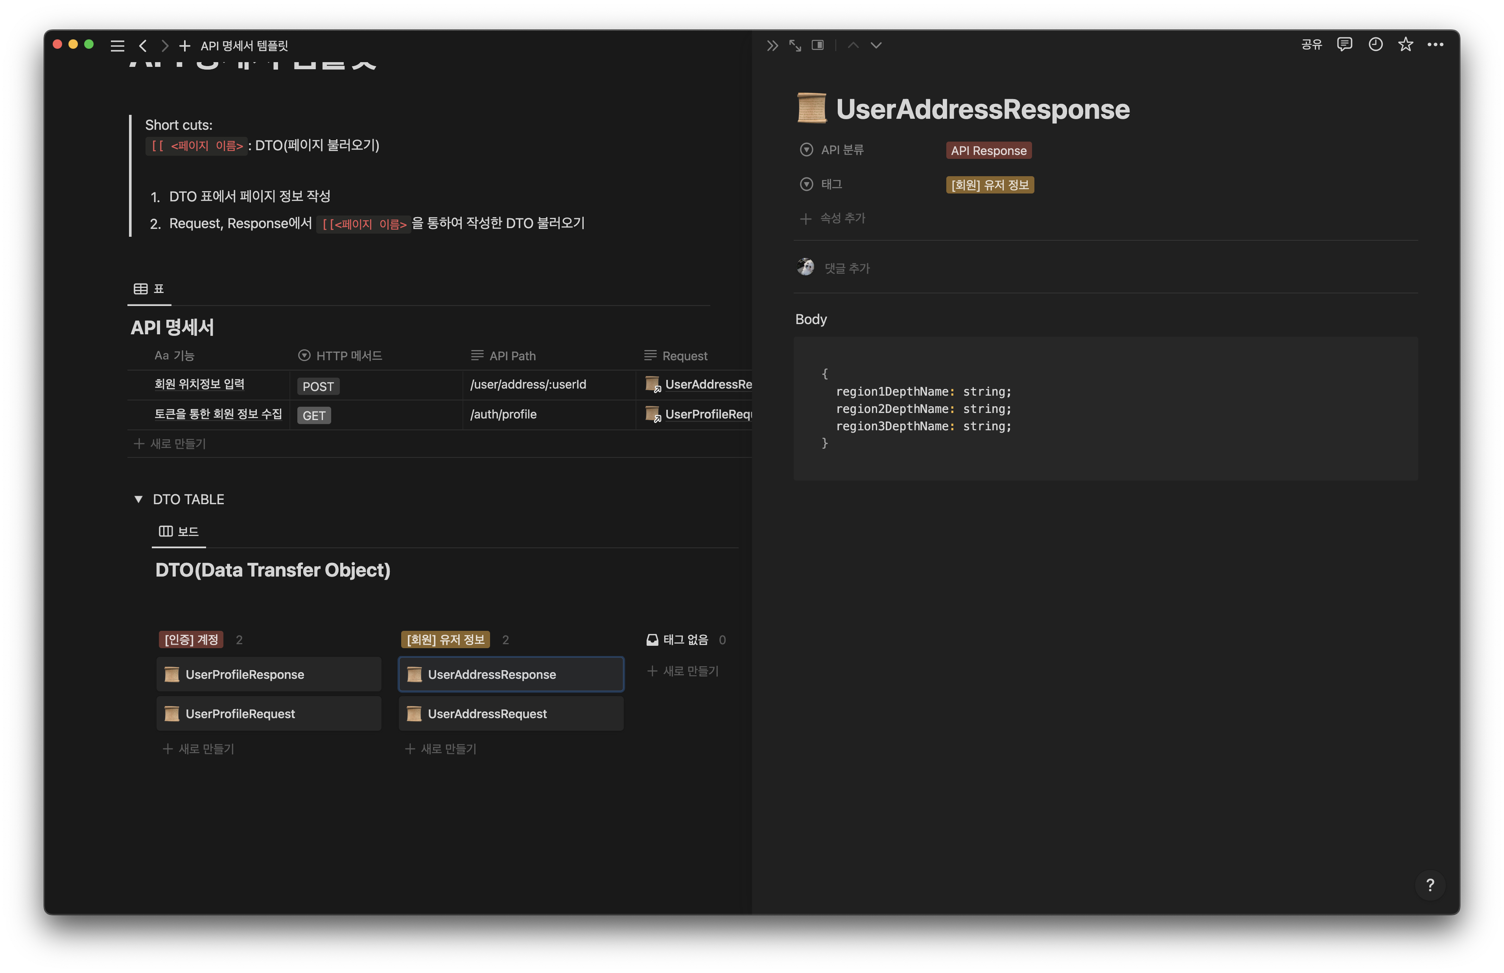Click the API Response tag
Image resolution: width=1504 pixels, height=973 pixels.
click(x=988, y=150)
